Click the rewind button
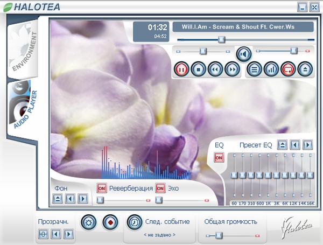 215,69
